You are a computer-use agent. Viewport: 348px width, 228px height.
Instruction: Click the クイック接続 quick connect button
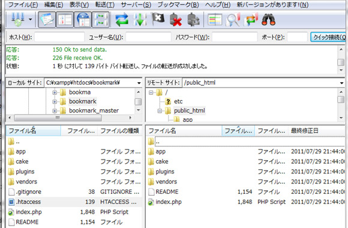tap(329, 37)
